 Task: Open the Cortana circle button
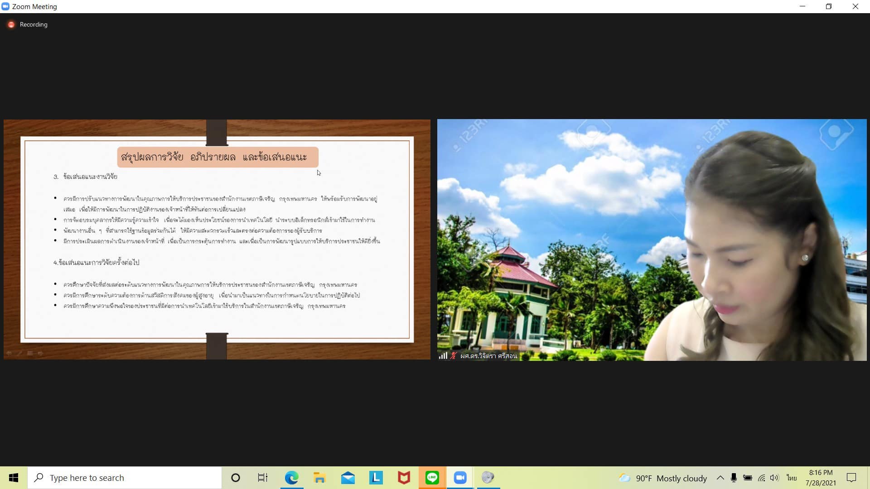pos(235,478)
